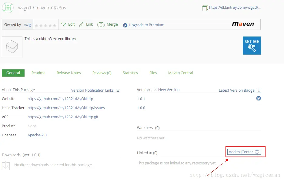Click the RxBus breadcrumb link
284x181 pixels.
[60, 8]
